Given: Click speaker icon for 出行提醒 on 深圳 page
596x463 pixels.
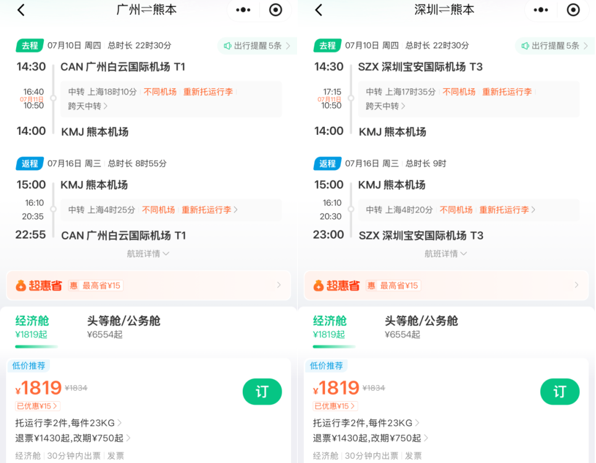Looking at the screenshot, I should pos(525,46).
